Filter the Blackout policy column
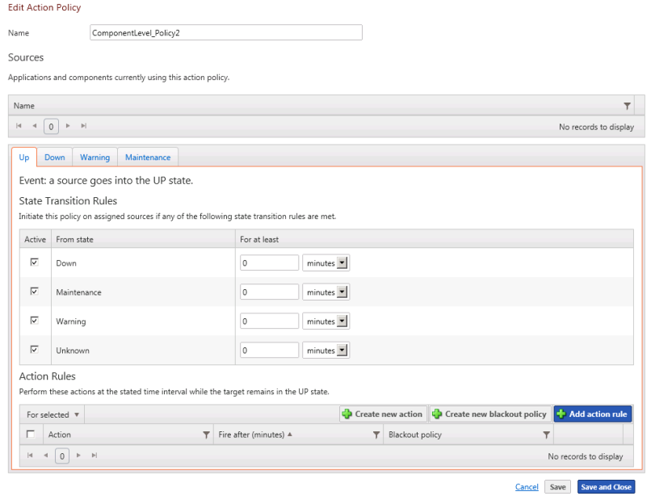651x500 pixels. pyautogui.click(x=546, y=435)
